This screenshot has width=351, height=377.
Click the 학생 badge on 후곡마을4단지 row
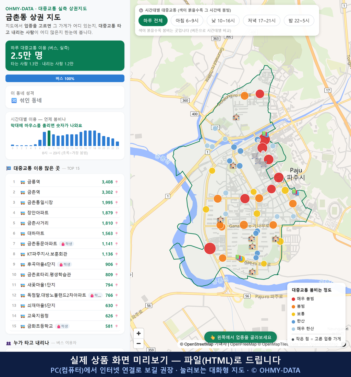click(x=65, y=264)
